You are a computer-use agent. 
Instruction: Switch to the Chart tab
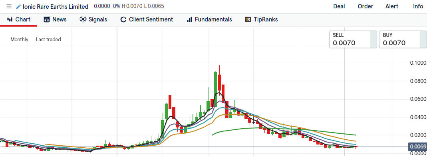pos(19,19)
